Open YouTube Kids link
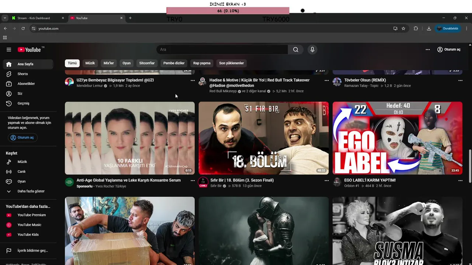This screenshot has width=472, height=265. click(x=29, y=235)
